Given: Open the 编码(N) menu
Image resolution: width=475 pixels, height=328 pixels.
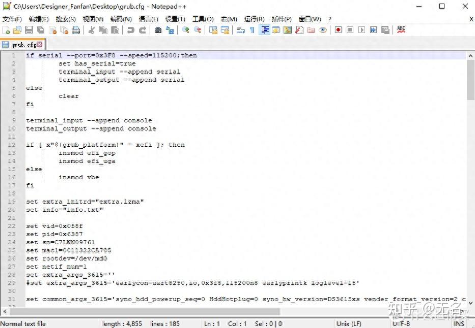Looking at the screenshot, I should pyautogui.click(x=121, y=19).
